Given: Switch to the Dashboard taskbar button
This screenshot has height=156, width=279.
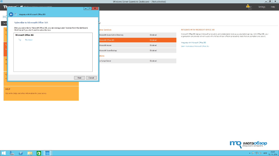Looking at the screenshot, I should pyautogui.click(x=47, y=153).
